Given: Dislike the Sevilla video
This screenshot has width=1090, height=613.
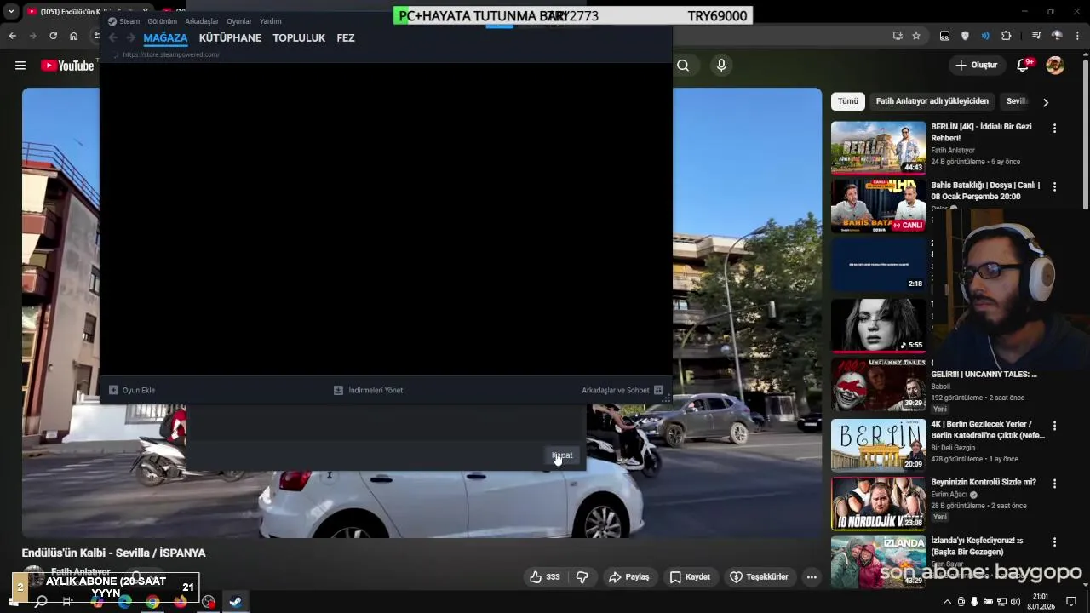Looking at the screenshot, I should pyautogui.click(x=582, y=577).
